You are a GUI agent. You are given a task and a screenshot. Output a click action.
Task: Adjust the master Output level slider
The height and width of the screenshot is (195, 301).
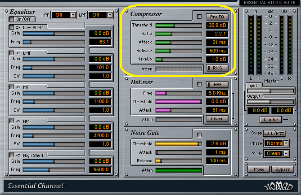(270, 102)
